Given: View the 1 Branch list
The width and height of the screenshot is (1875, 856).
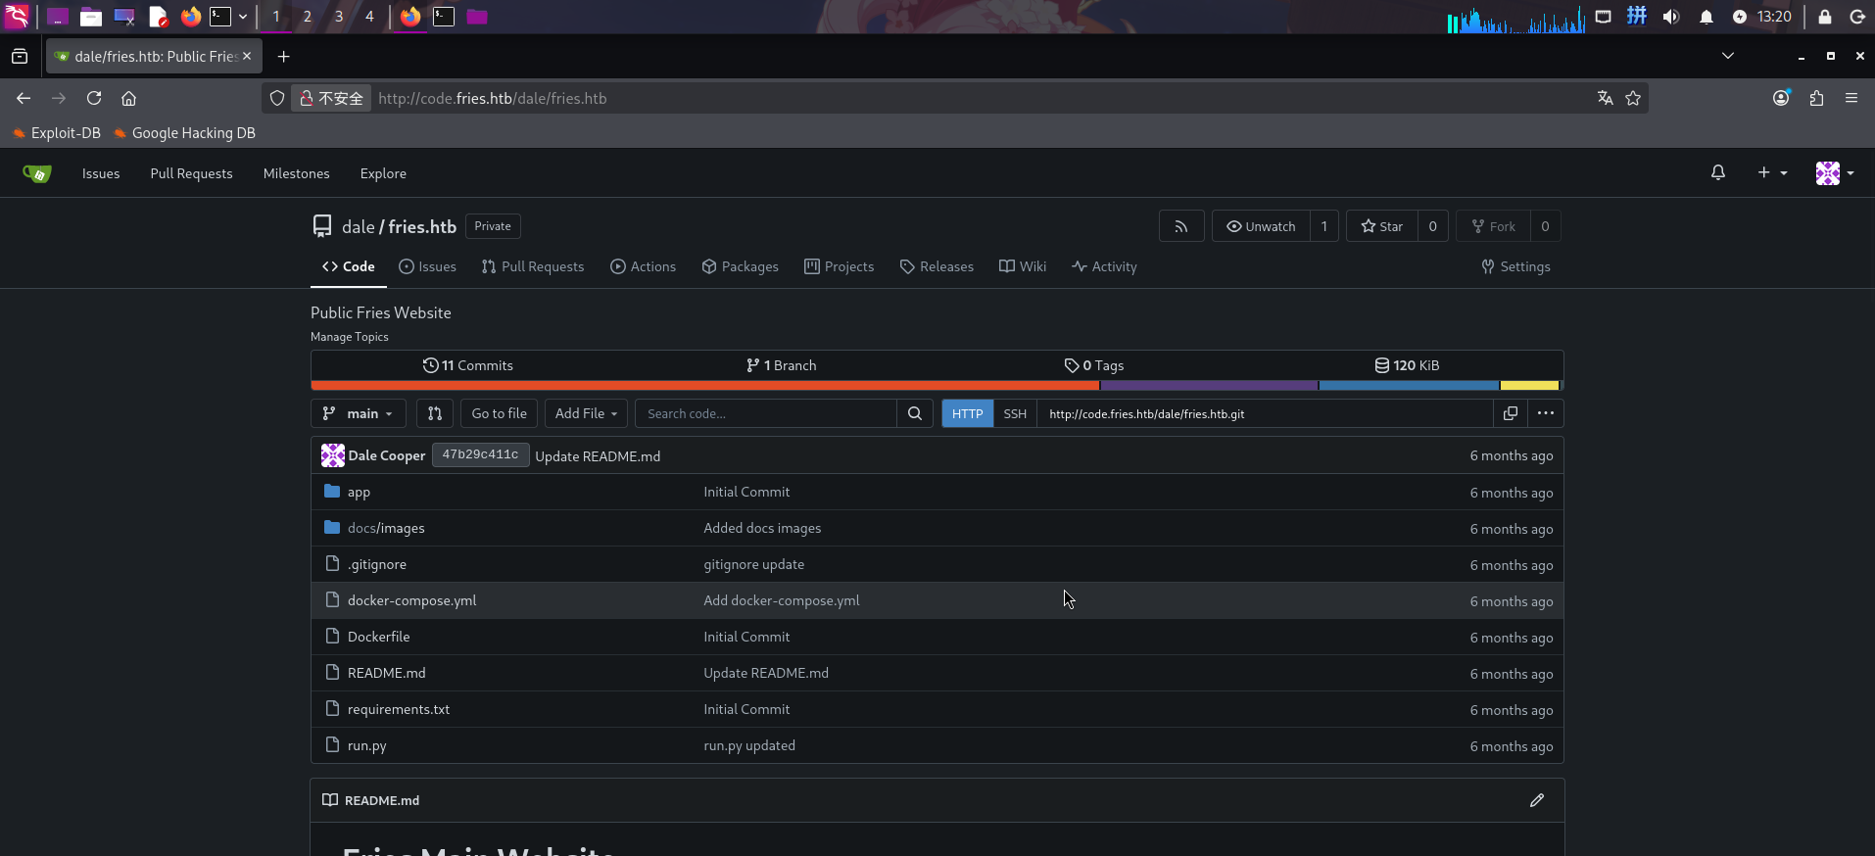Looking at the screenshot, I should pyautogui.click(x=781, y=365).
